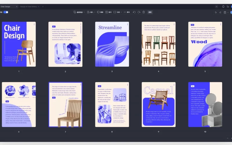Expand the save options dropdown arrow
Viewport: 232px width, 145px height.
coord(228,12)
